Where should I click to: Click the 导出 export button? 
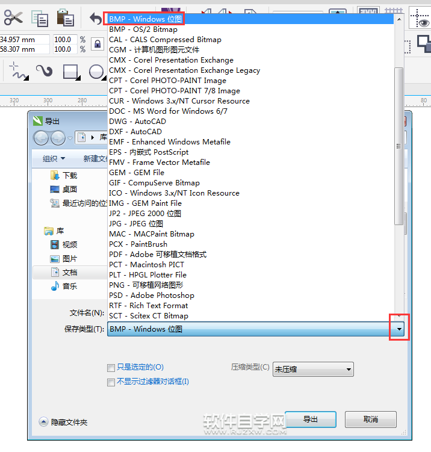[311, 419]
